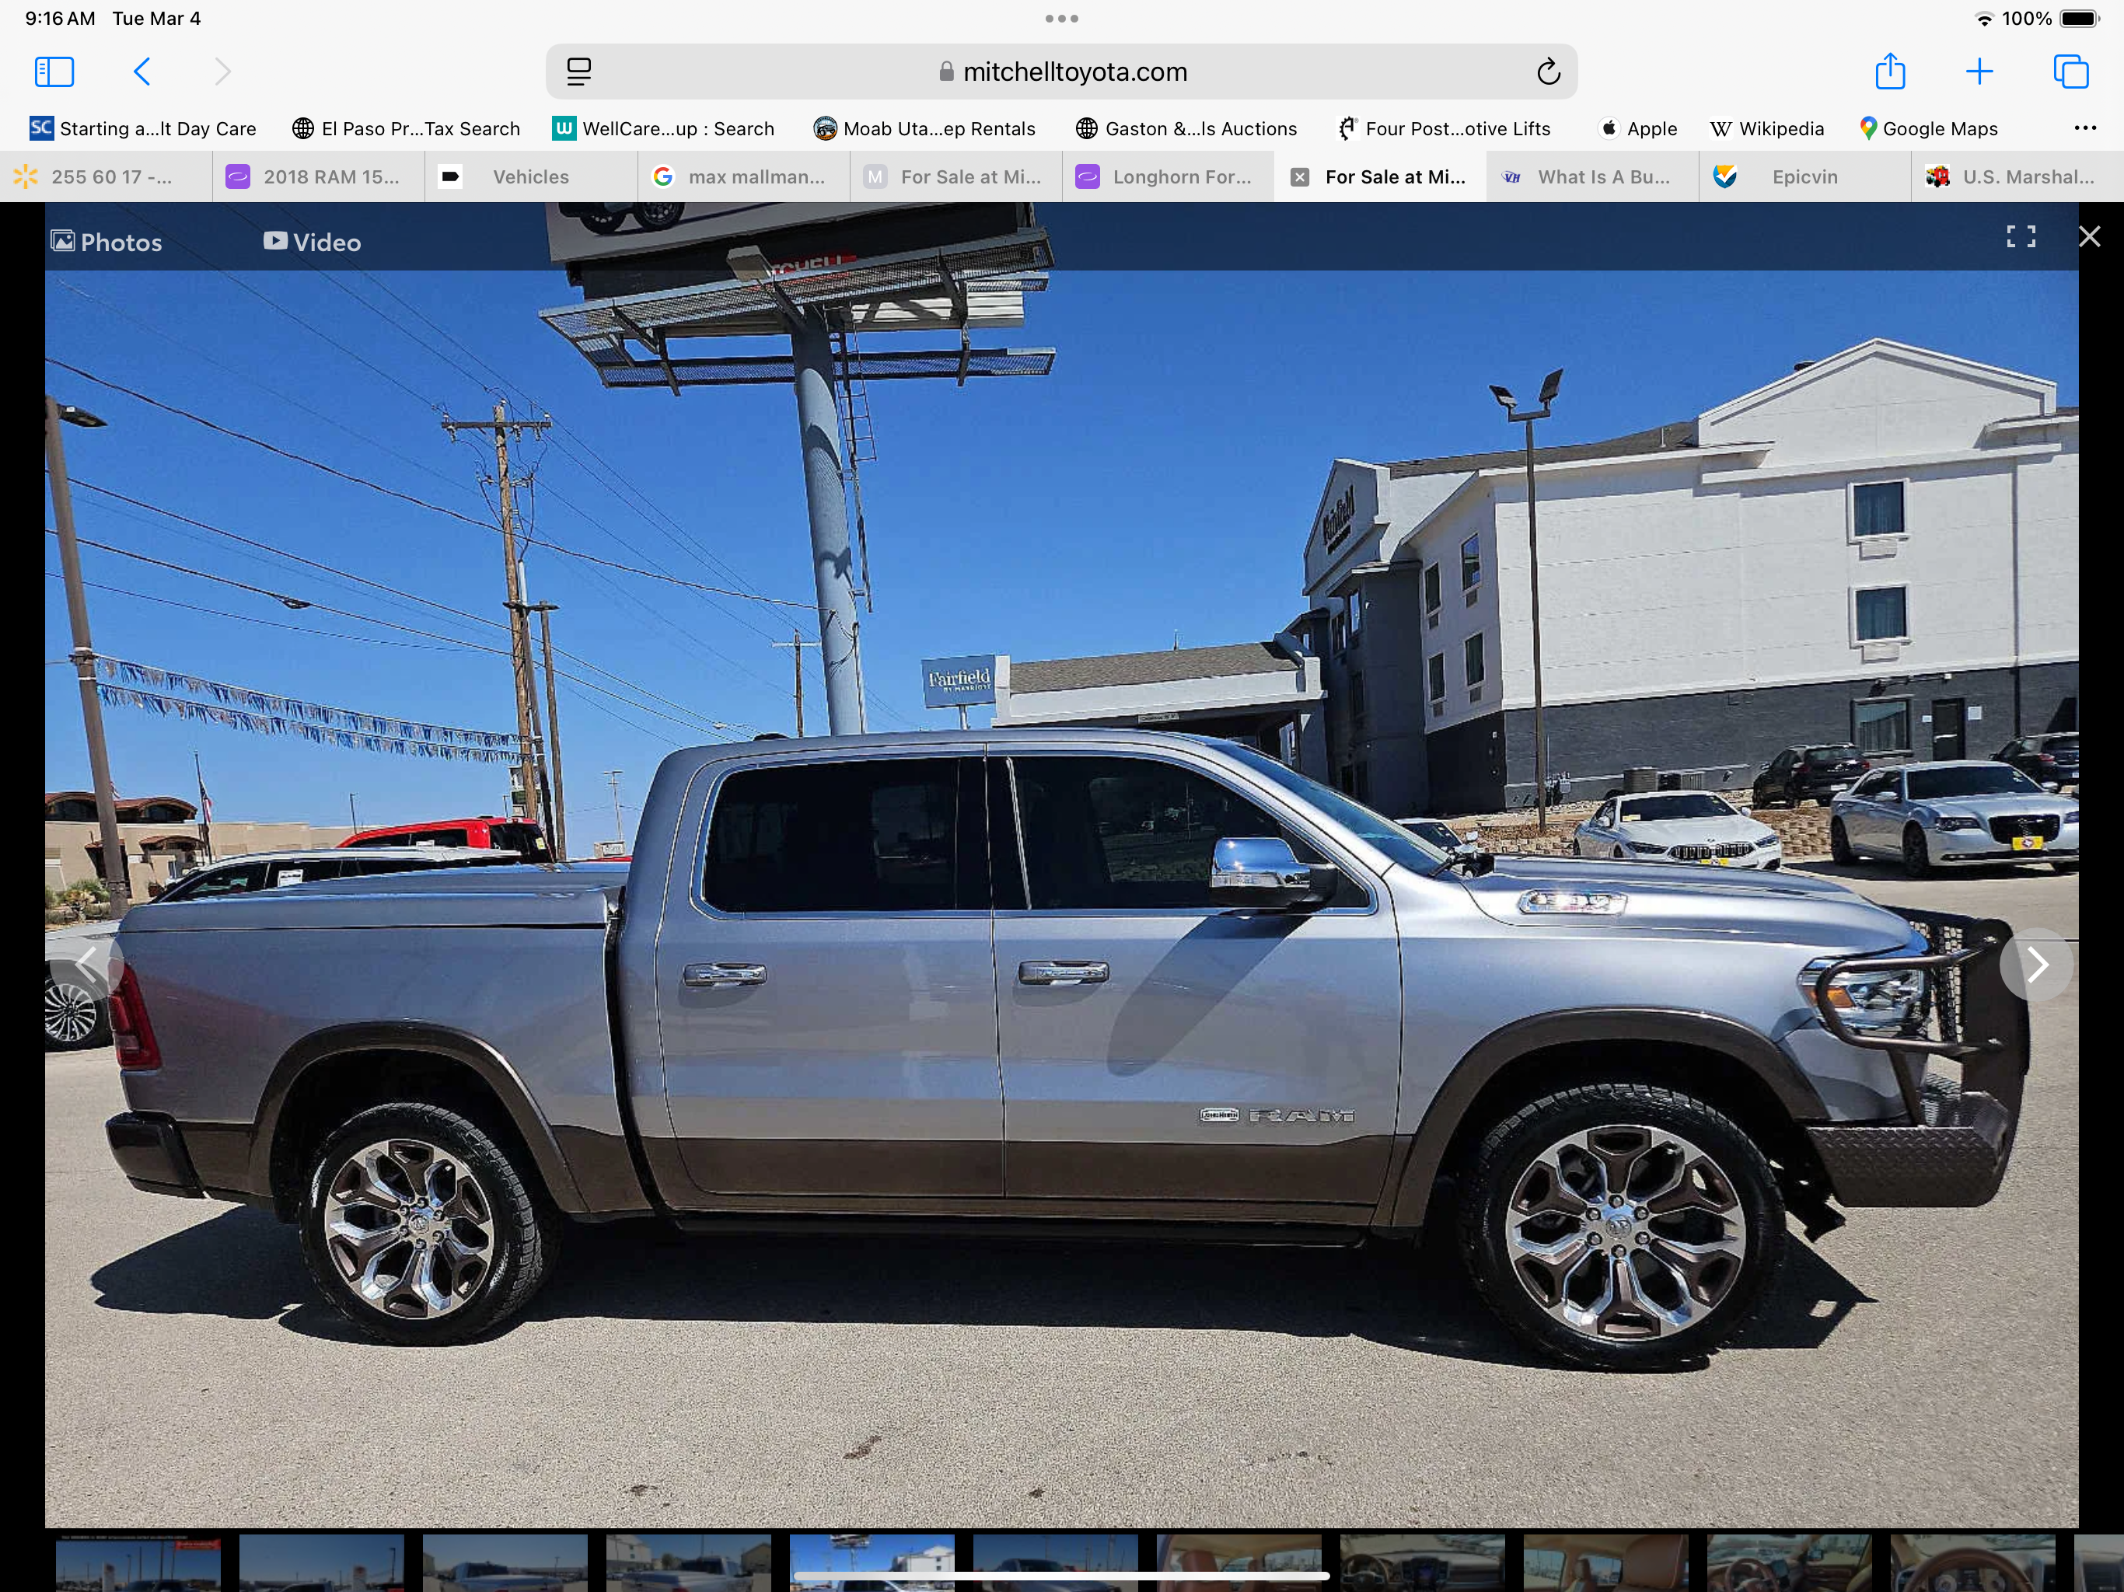Viewport: 2124px width, 1592px height.
Task: Show the next photo
Action: click(x=2037, y=964)
